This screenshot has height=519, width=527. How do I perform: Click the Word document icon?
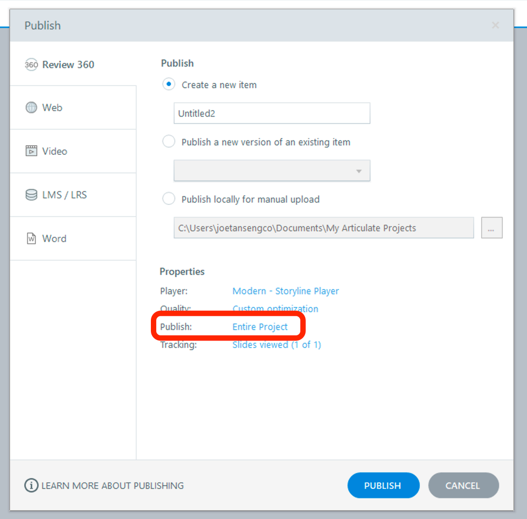click(32, 239)
